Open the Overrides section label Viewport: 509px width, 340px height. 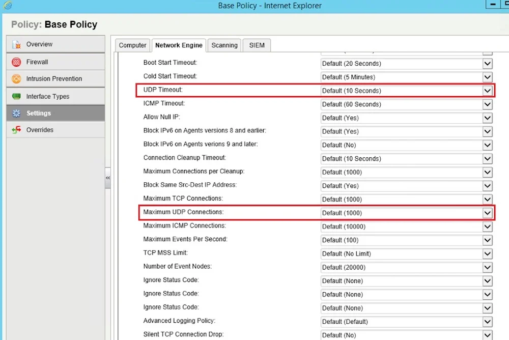click(40, 130)
